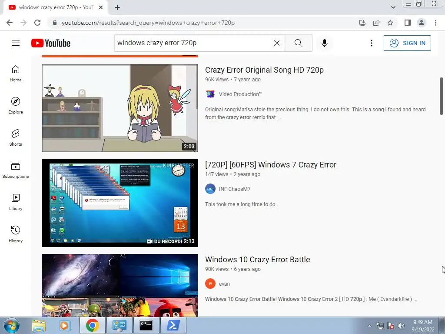Select the windows crazy error 720p tab

tap(56, 8)
